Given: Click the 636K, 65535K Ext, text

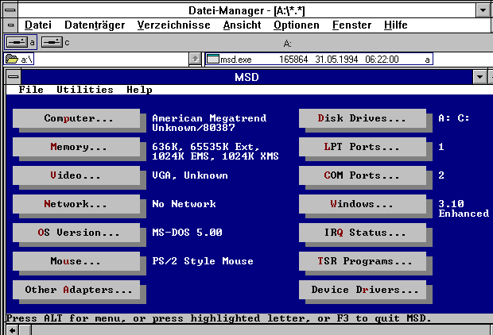Looking at the screenshot, I should point(206,147).
